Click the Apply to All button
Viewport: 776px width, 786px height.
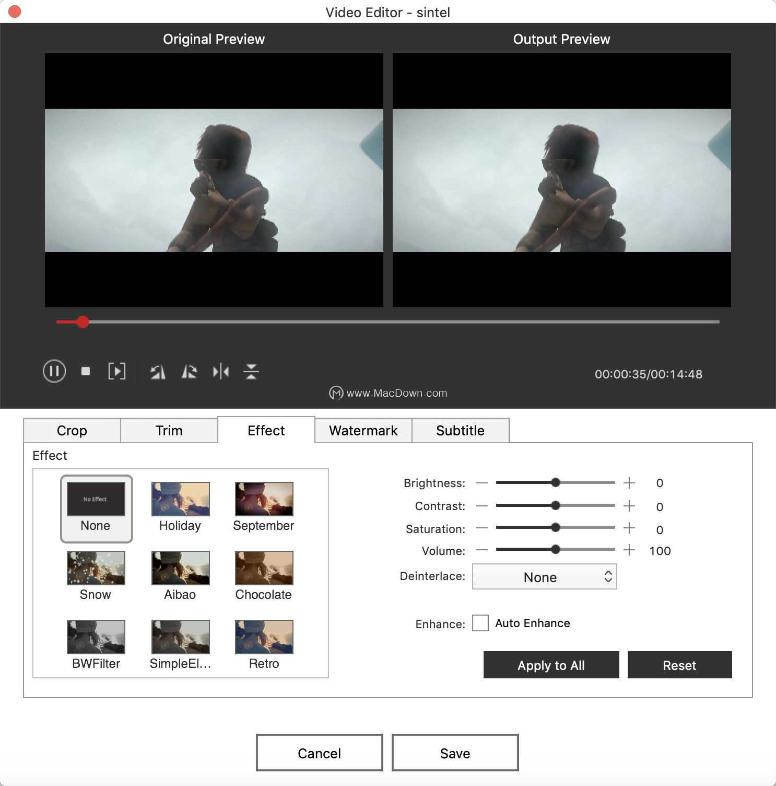[551, 665]
